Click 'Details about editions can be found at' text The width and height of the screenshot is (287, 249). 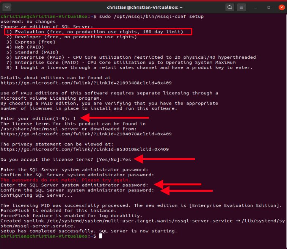(55, 78)
